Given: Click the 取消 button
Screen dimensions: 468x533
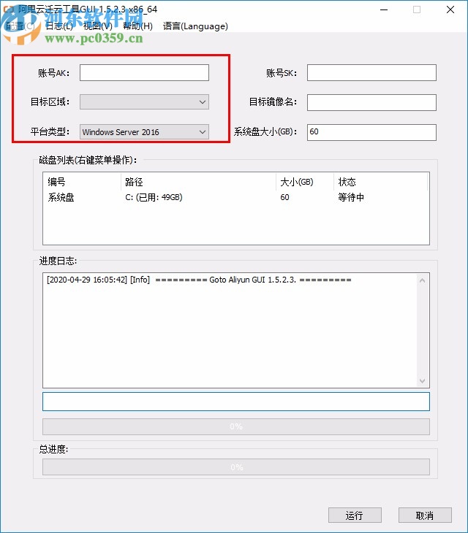Looking at the screenshot, I should point(425,515).
